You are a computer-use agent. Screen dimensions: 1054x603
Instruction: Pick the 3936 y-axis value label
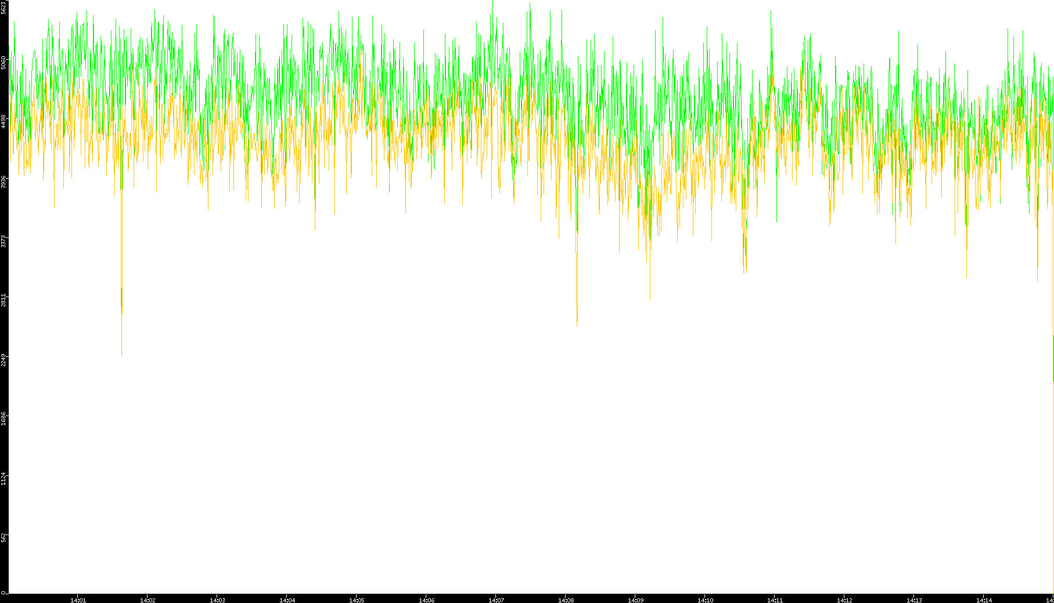tap(3, 181)
